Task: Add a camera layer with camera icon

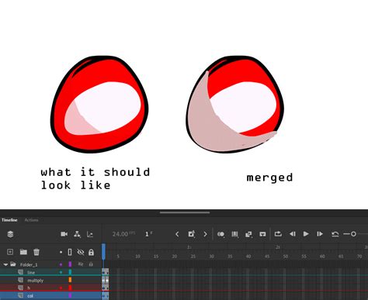Action: [64, 234]
